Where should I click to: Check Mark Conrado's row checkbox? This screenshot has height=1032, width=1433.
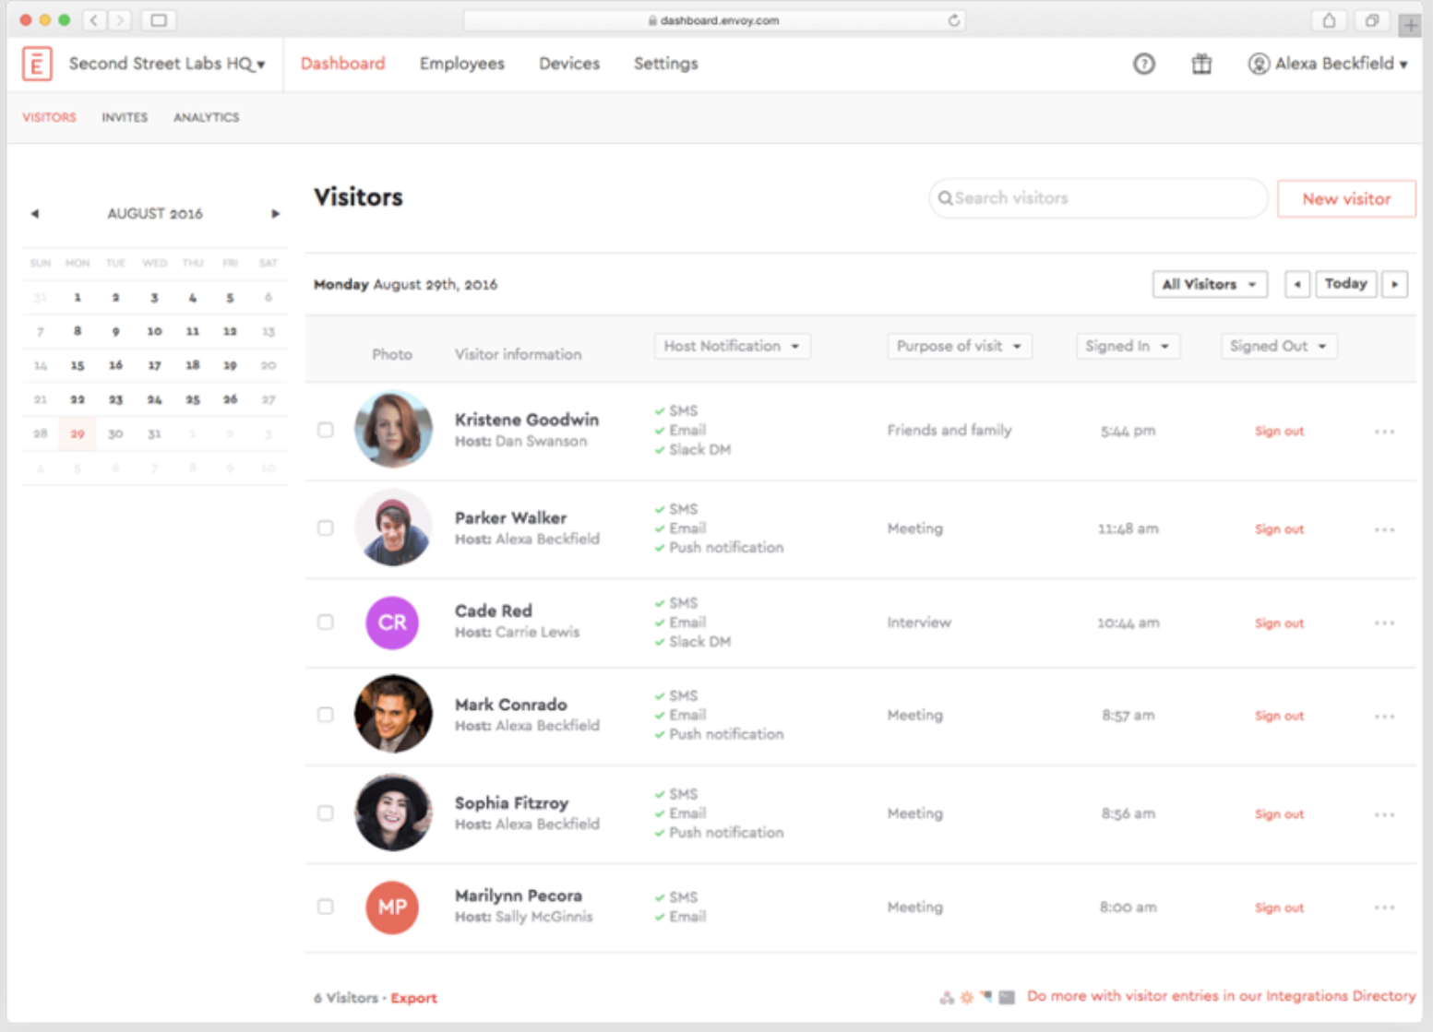(325, 715)
